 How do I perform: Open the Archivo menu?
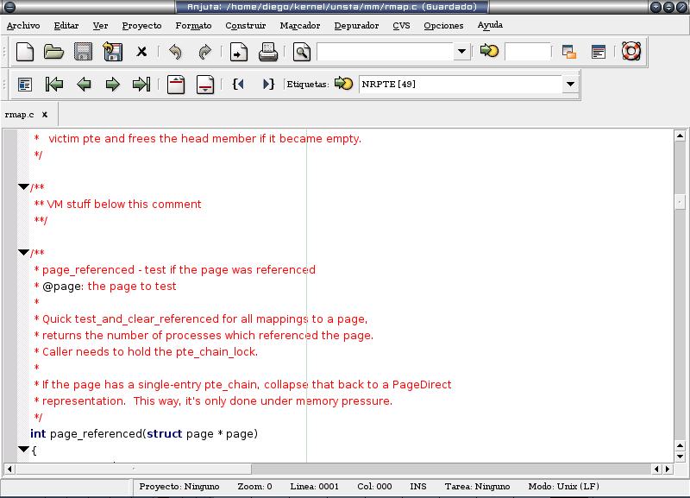click(23, 26)
